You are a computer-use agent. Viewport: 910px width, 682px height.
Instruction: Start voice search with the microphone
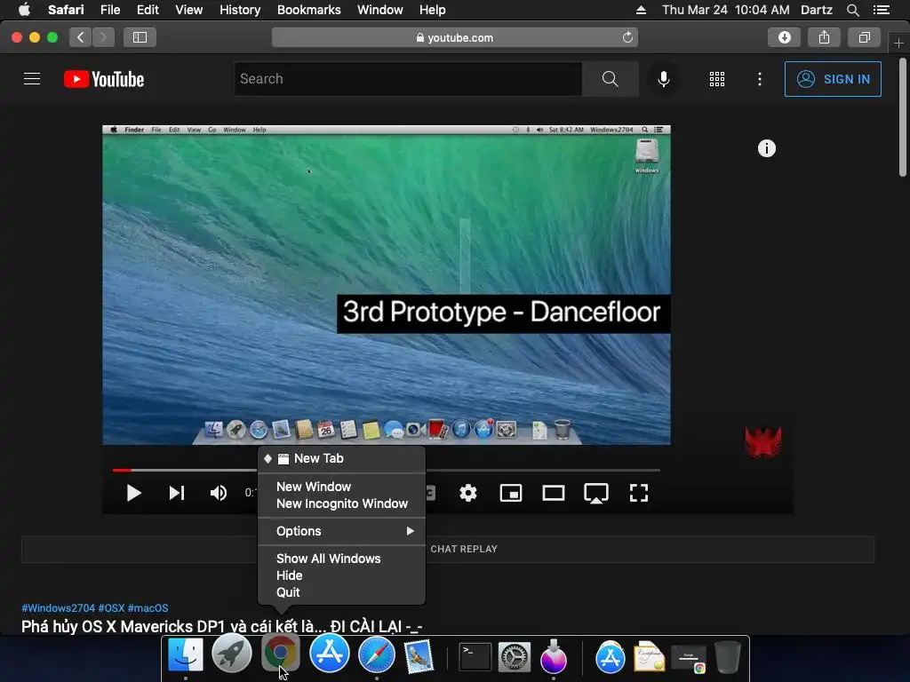(663, 79)
